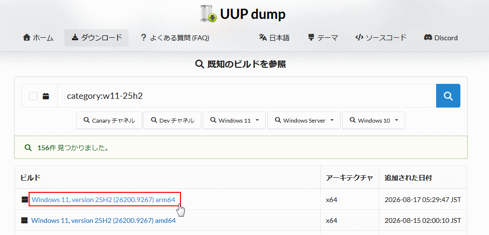The height and width of the screenshot is (235, 489).
Task: Open the ソースコード link
Action: tap(381, 38)
